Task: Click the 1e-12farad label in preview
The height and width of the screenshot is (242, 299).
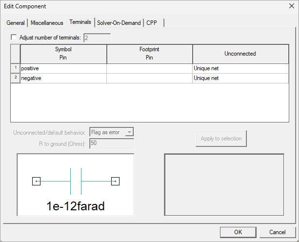Action: [x=76, y=206]
